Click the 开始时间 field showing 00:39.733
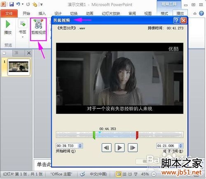This screenshot has height=179, width=206. pyautogui.click(x=67, y=146)
